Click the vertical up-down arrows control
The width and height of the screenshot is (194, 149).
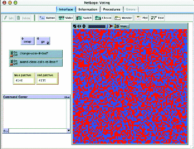[x=84, y=26]
